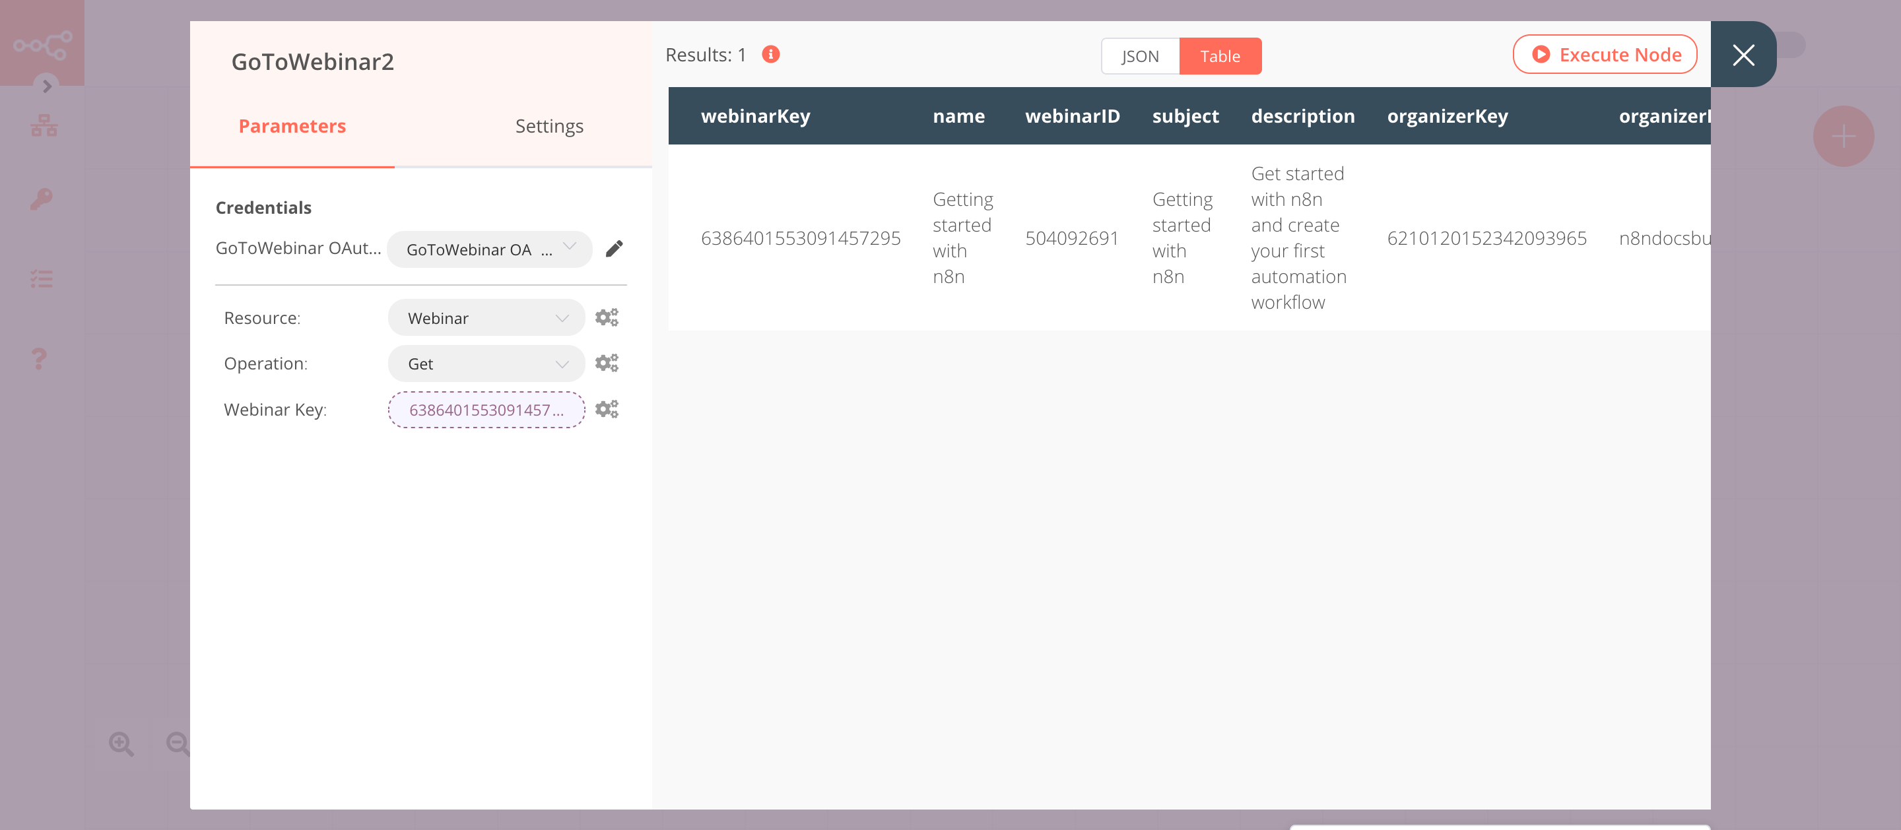The height and width of the screenshot is (830, 1901).
Task: Open the Resource dropdown
Action: pyautogui.click(x=485, y=317)
